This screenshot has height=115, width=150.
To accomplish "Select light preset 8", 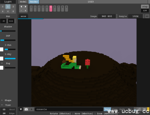I will [x=13, y=11].
